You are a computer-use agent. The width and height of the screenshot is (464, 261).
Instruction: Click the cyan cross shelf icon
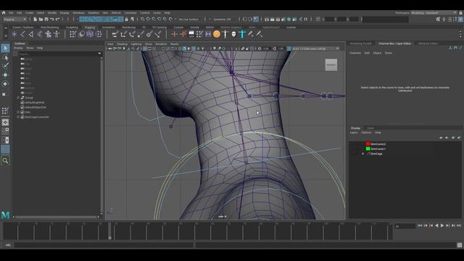[242, 34]
